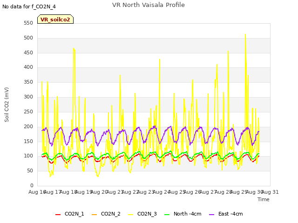Click the 0 y-axis tick label
This screenshot has width=298, height=223.
click(32, 185)
